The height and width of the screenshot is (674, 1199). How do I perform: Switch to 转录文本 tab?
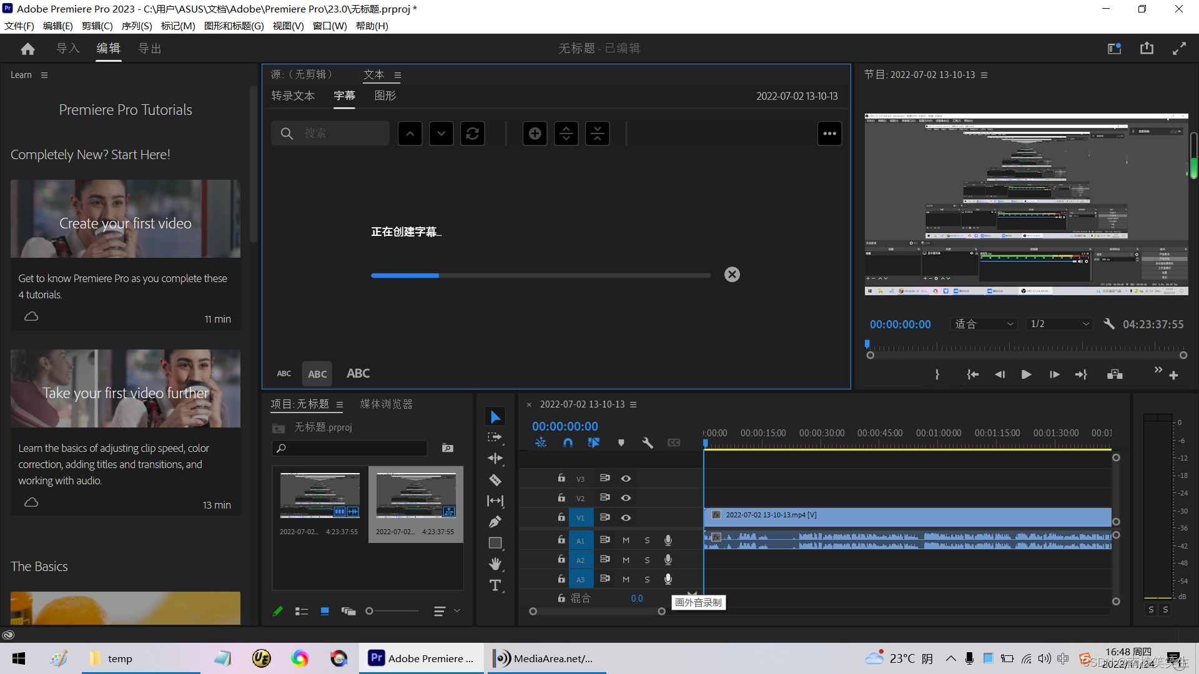pyautogui.click(x=294, y=96)
